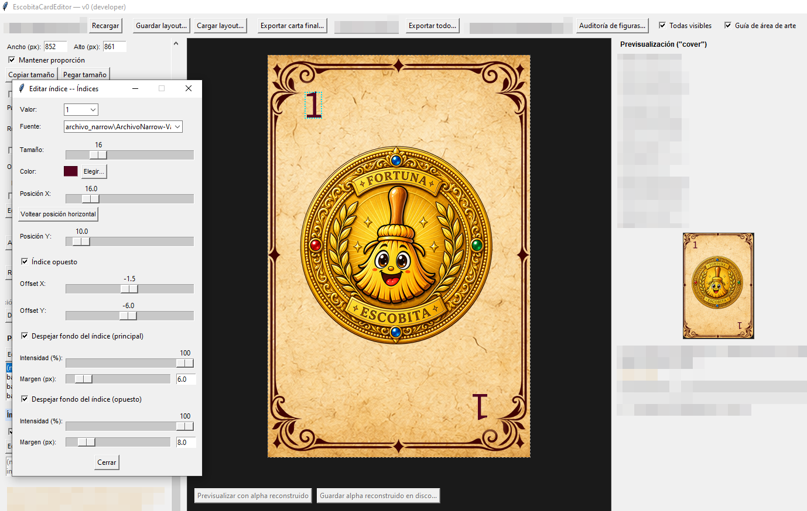Screen dimensions: 807x511
Task: Click opuesto Margen value field 8.0
Action: click(186, 442)
